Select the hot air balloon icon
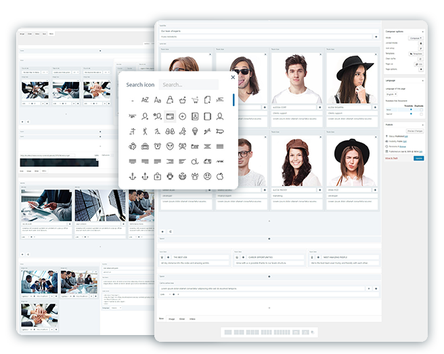 (195, 131)
